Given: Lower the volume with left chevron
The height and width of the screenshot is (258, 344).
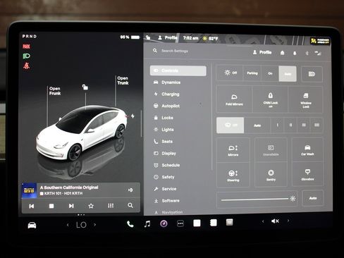Looking at the screenshot, I should (263, 221).
